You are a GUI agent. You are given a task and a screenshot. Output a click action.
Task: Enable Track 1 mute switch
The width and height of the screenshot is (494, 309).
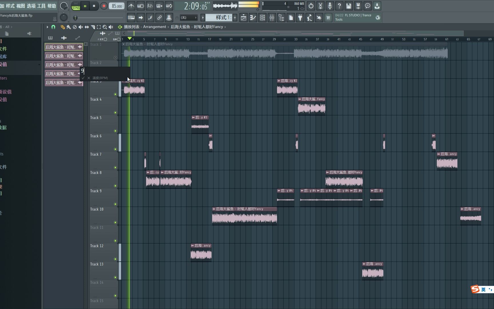click(115, 58)
